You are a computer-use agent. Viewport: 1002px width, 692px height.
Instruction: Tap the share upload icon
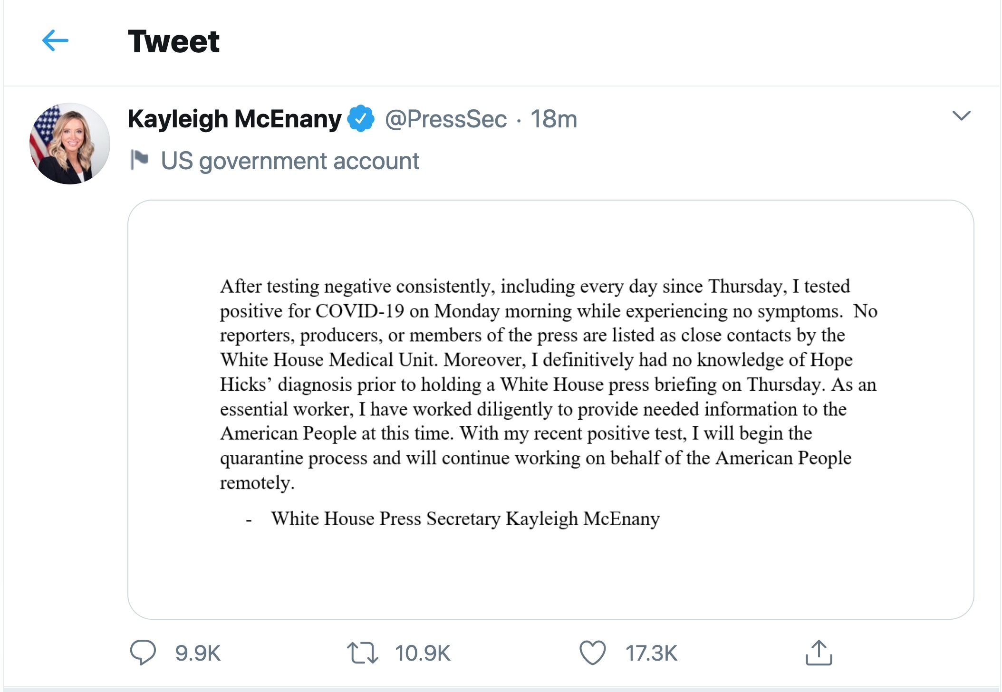[819, 653]
